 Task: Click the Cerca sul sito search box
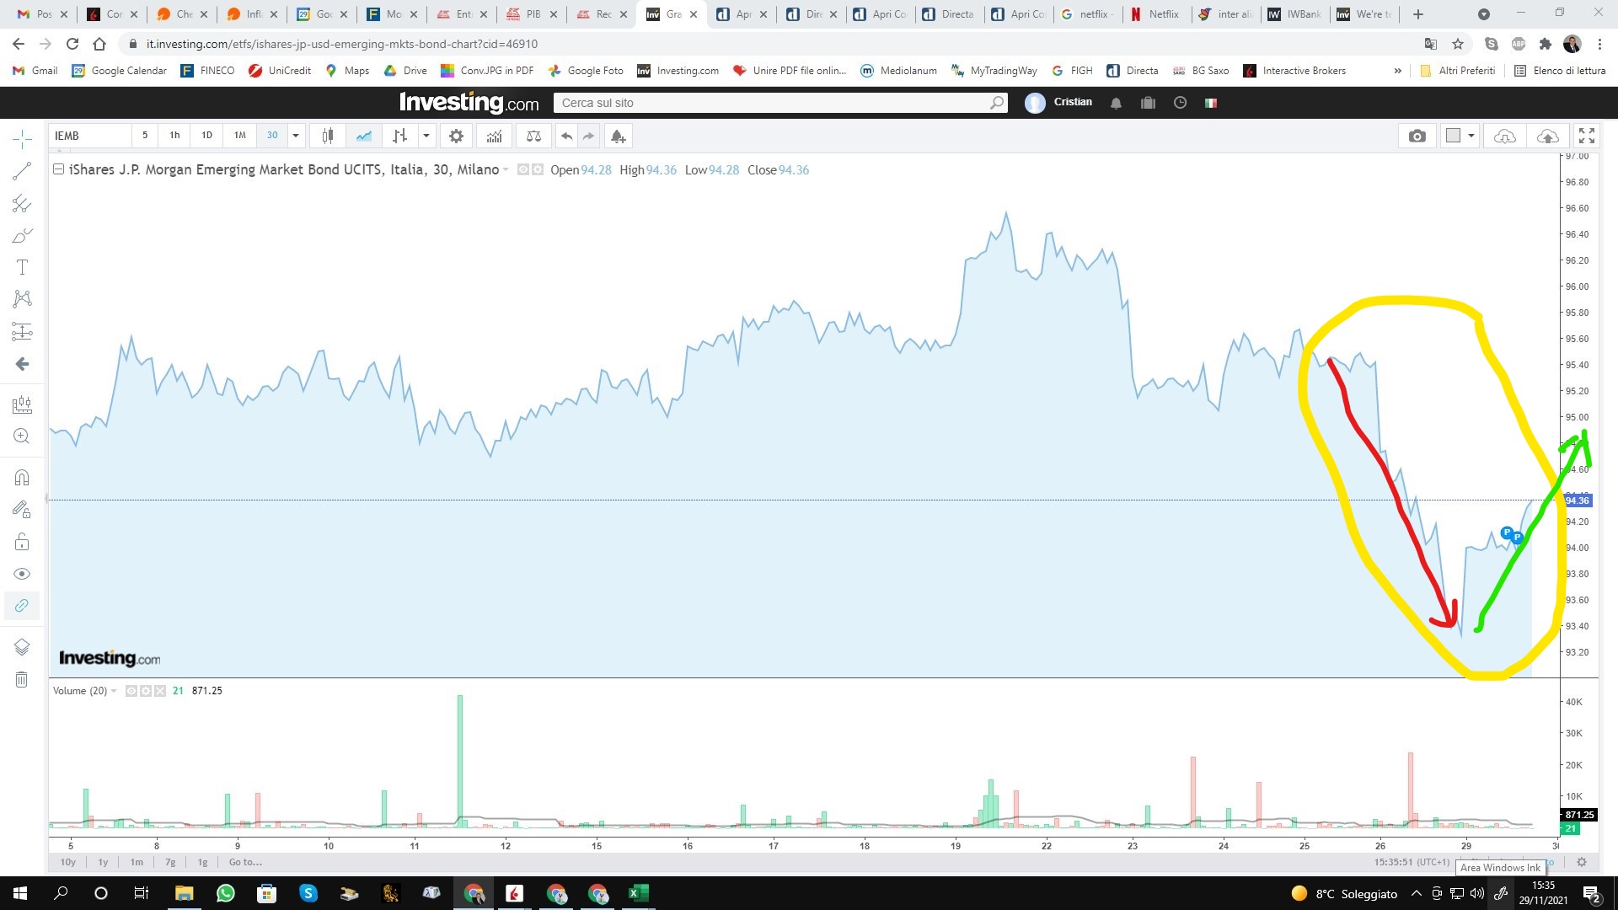(x=780, y=103)
